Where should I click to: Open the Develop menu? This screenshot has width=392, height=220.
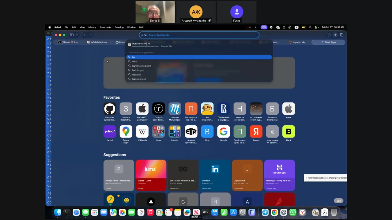click(119, 27)
